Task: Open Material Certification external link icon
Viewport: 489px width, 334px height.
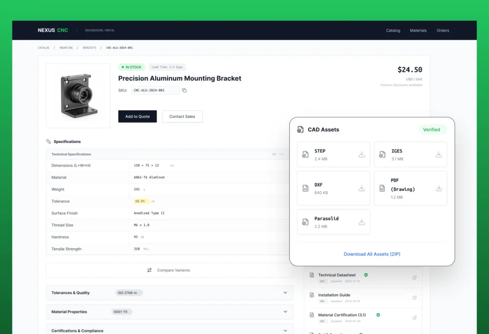Action: (415, 317)
